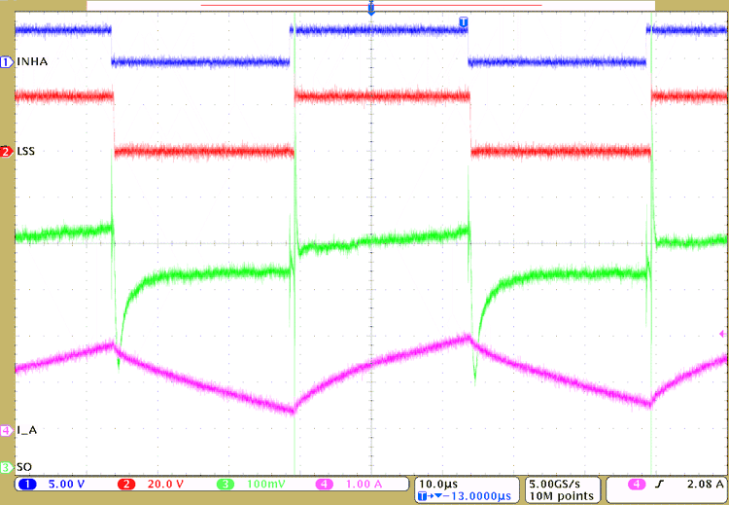Select the trigger level arrow on right edge

(x=721, y=334)
